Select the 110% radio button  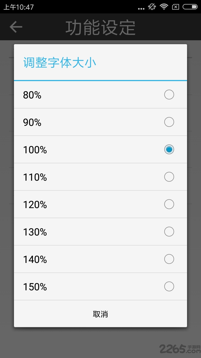coord(169,177)
